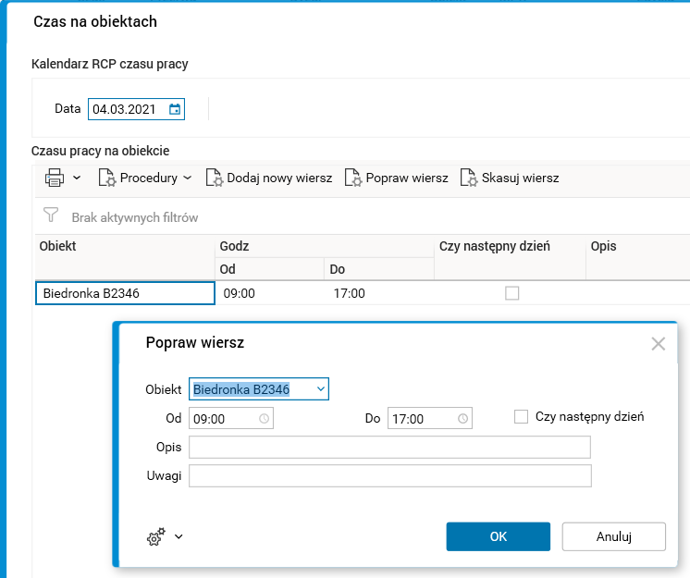Viewport: 690px width, 578px height.
Task: Confirm changes with the OK button
Action: click(498, 536)
